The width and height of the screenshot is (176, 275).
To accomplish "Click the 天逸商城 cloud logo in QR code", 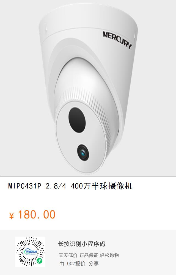I will tap(30, 252).
